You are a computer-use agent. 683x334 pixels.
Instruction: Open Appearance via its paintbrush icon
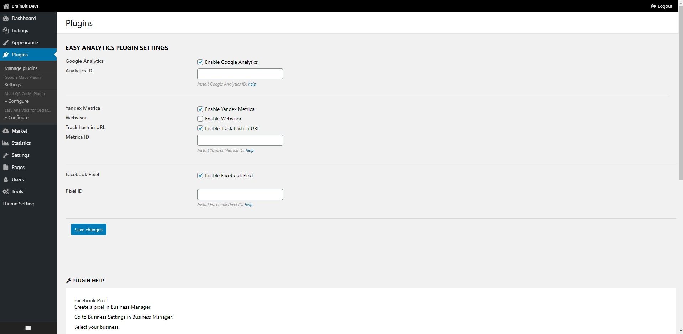(6, 42)
